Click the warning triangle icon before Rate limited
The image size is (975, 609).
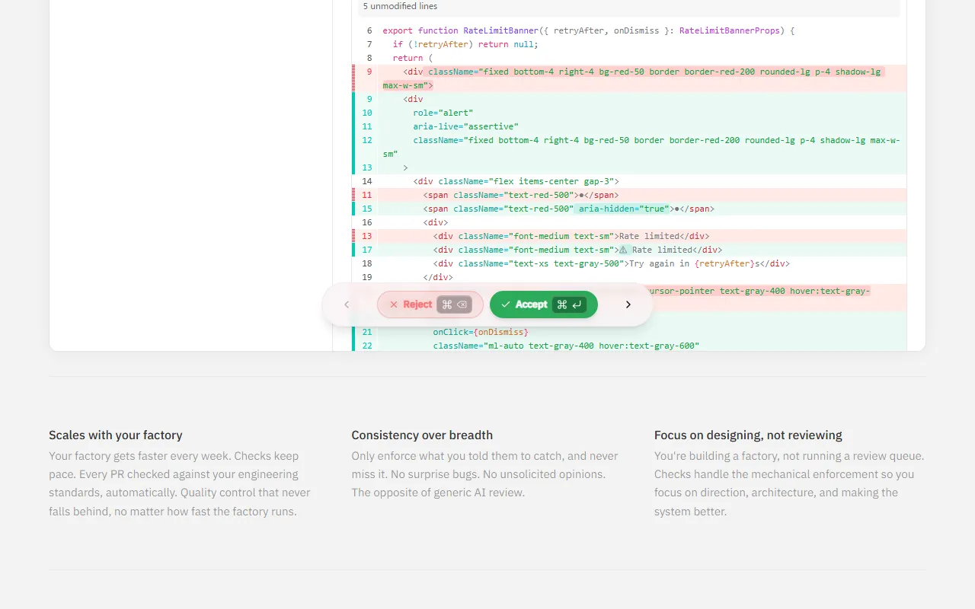[x=623, y=250]
